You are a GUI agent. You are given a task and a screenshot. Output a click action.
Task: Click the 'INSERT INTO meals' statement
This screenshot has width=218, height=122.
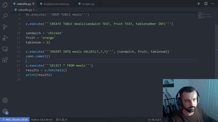[x=97, y=52]
